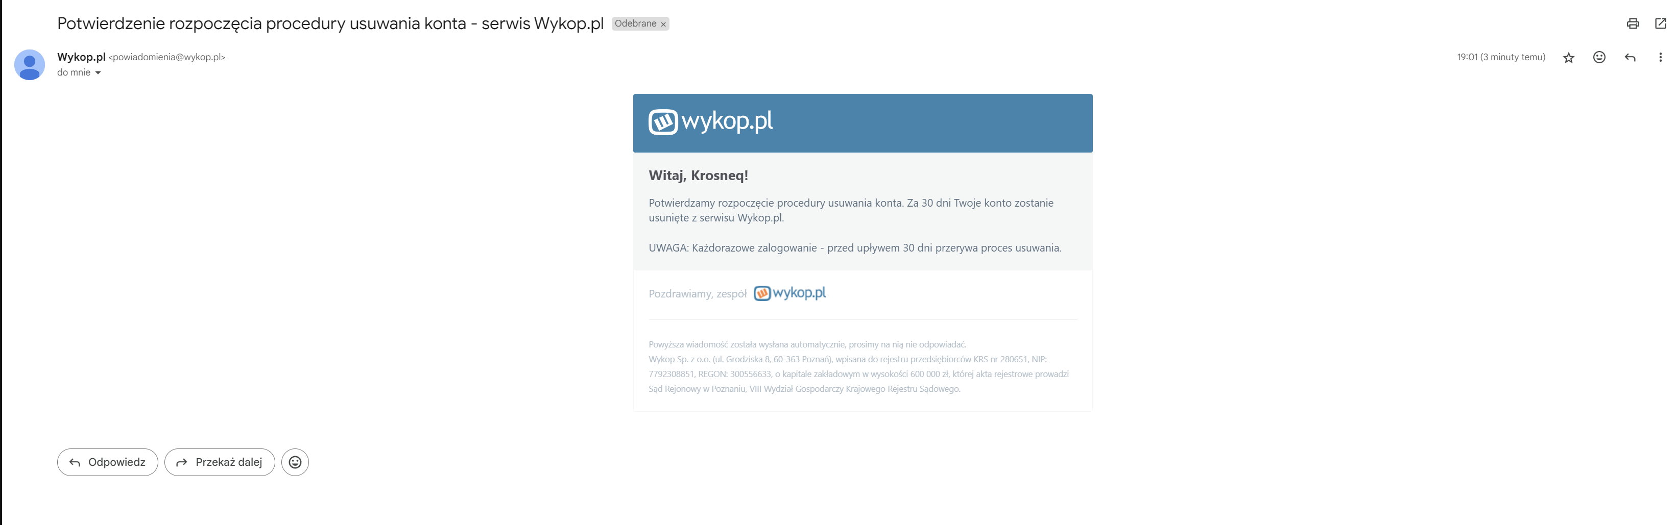This screenshot has width=1676, height=525.
Task: Click the white wykop.pl banner logo
Action: point(710,121)
